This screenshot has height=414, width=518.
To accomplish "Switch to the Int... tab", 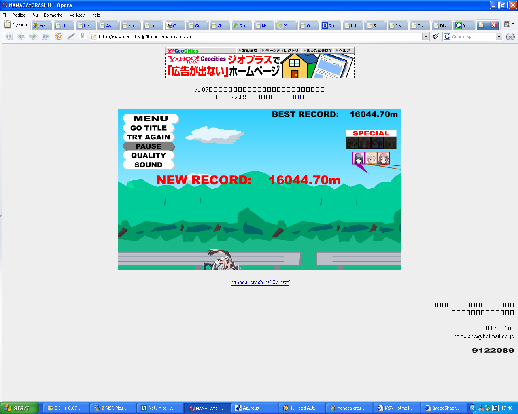I will (464, 25).
